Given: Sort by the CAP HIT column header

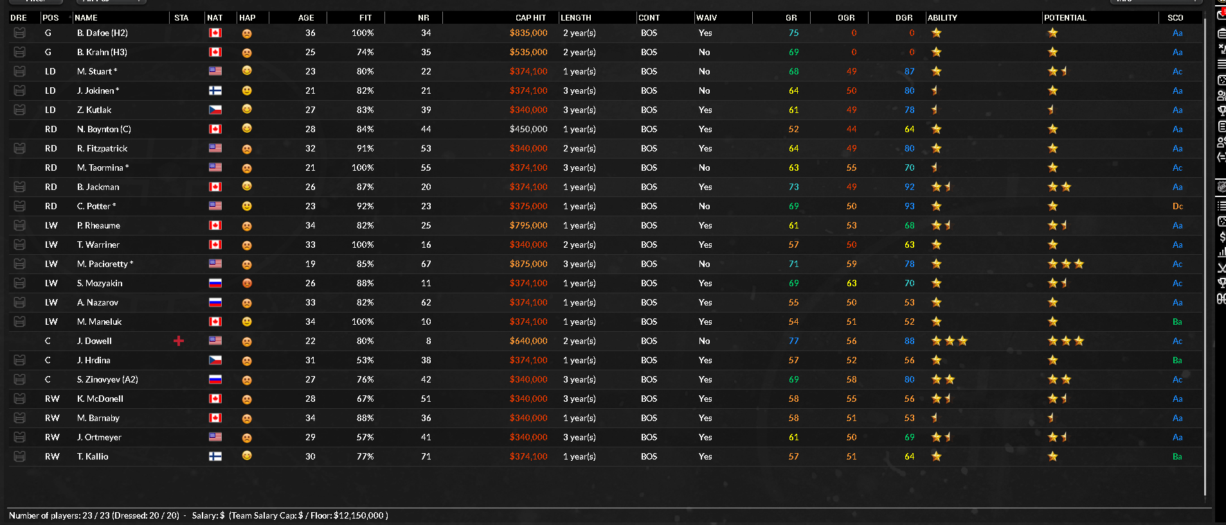Looking at the screenshot, I should (x=530, y=18).
